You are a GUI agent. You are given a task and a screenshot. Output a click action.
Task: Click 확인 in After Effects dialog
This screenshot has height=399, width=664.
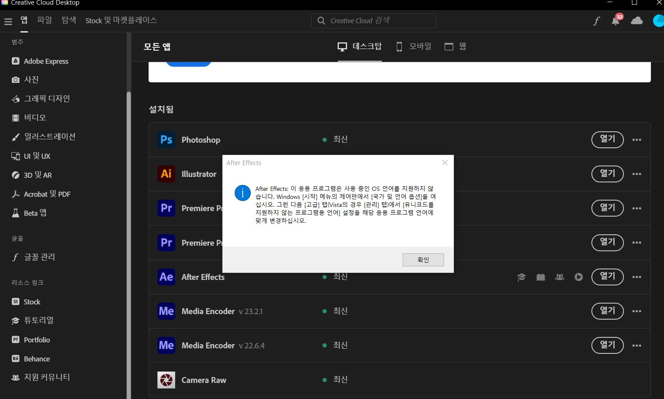tap(423, 260)
